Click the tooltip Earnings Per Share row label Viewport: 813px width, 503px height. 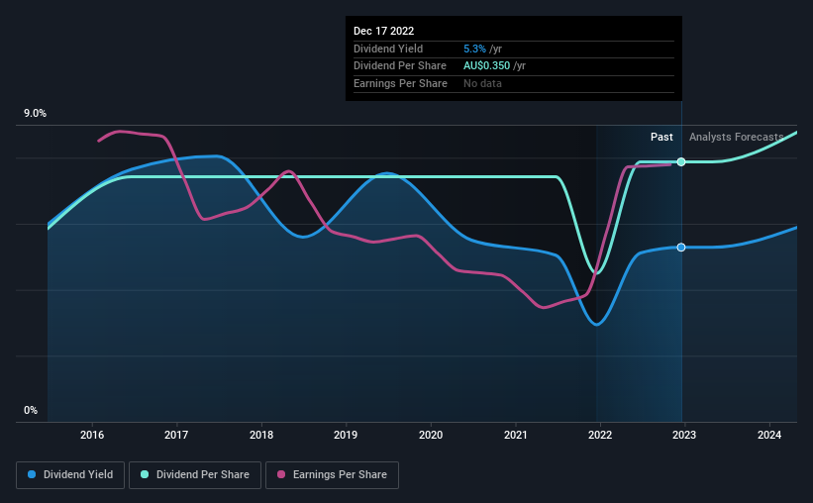400,83
